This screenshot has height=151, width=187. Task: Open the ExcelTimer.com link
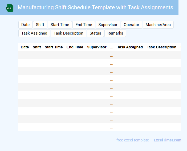(x=167, y=140)
